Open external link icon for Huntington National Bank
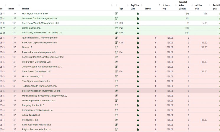Screen dimensions: 220x132 [116, 14]
